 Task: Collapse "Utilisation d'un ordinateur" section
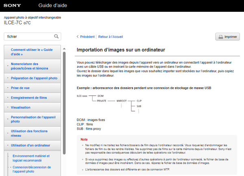point(30,145)
